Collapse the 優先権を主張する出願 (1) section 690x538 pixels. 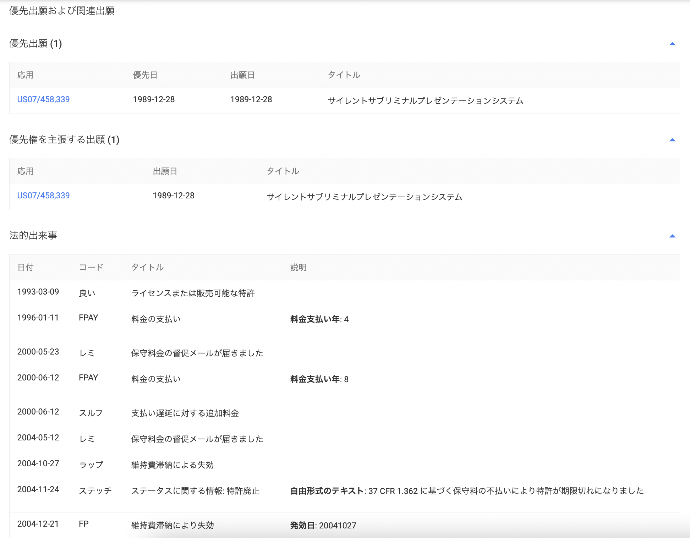(672, 140)
